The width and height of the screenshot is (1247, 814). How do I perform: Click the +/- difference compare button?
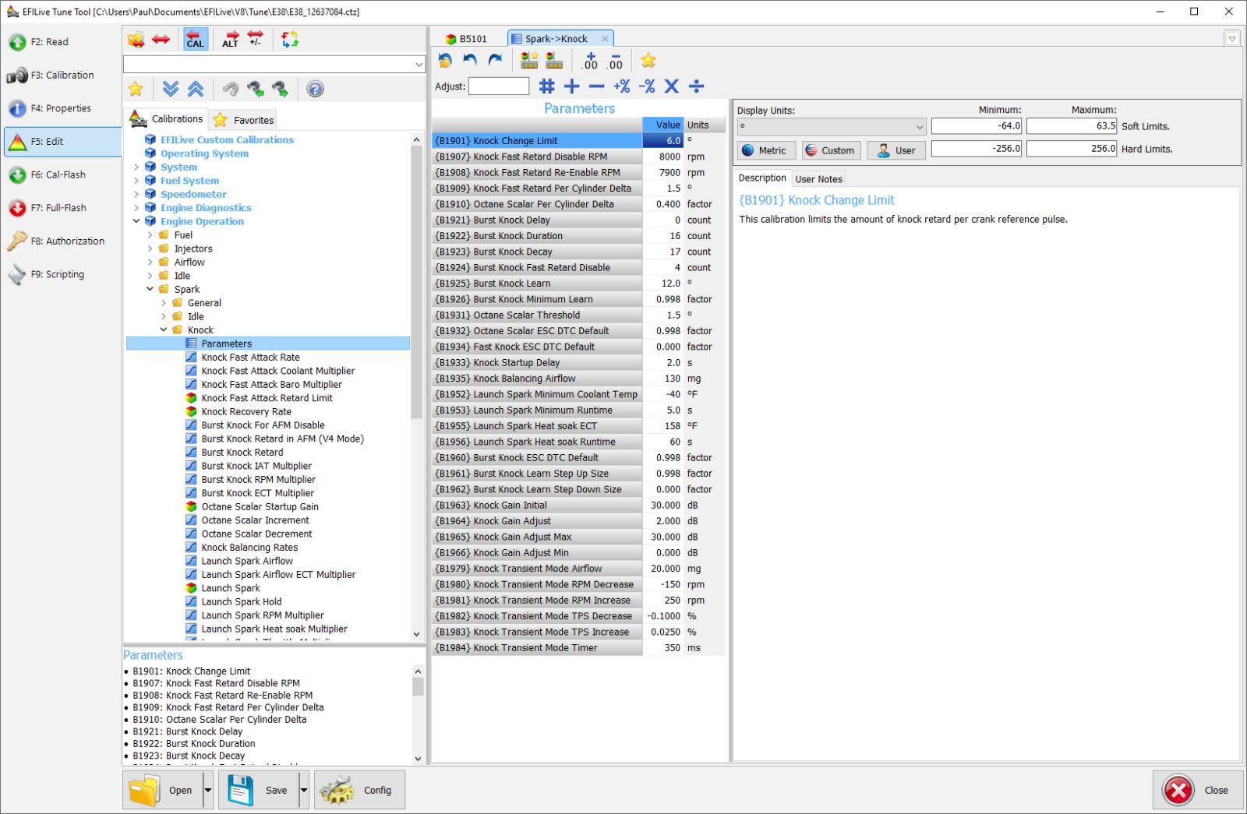click(x=255, y=38)
